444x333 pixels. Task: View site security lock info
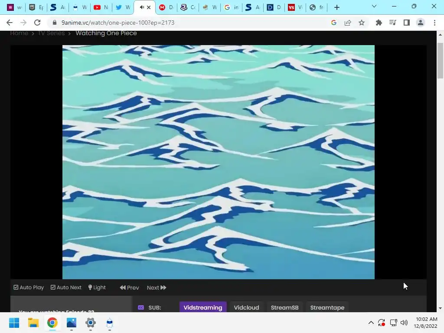(55, 23)
